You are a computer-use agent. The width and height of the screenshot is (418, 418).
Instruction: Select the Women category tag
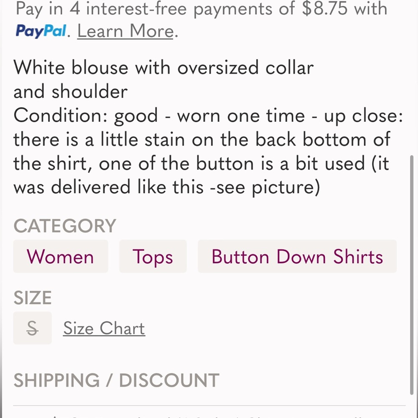pyautogui.click(x=61, y=256)
